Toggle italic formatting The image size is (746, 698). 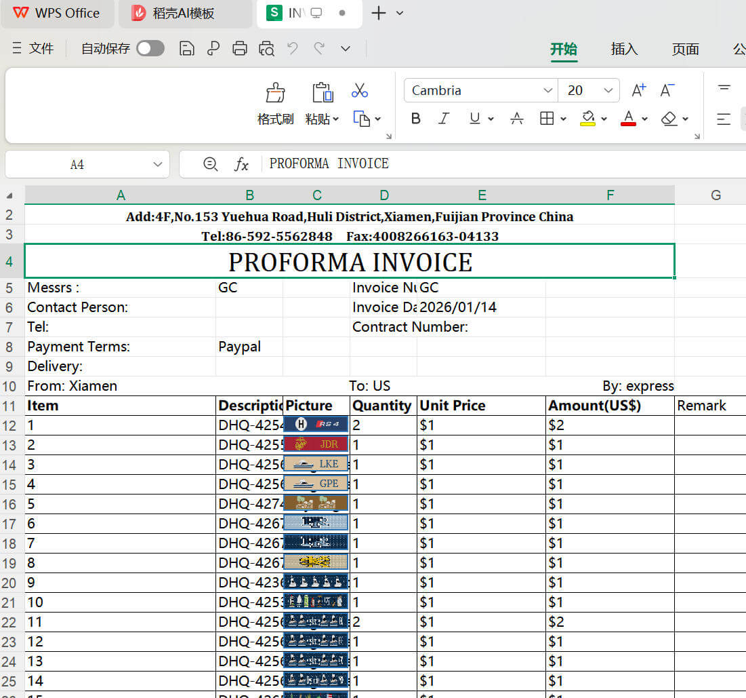(444, 119)
